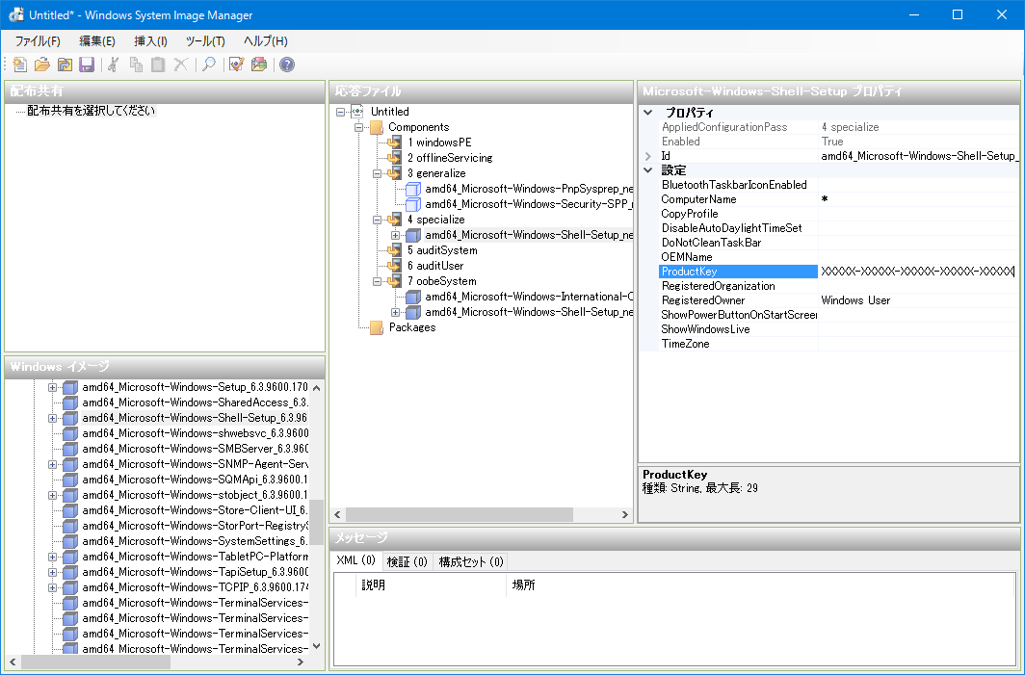Click the SharedAccess component icon in Windows image

click(x=70, y=402)
